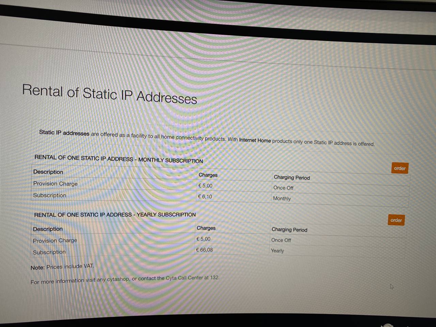The image size is (436, 327).
Task: Click 'Yearly' charging period cell
Action: [x=277, y=251]
